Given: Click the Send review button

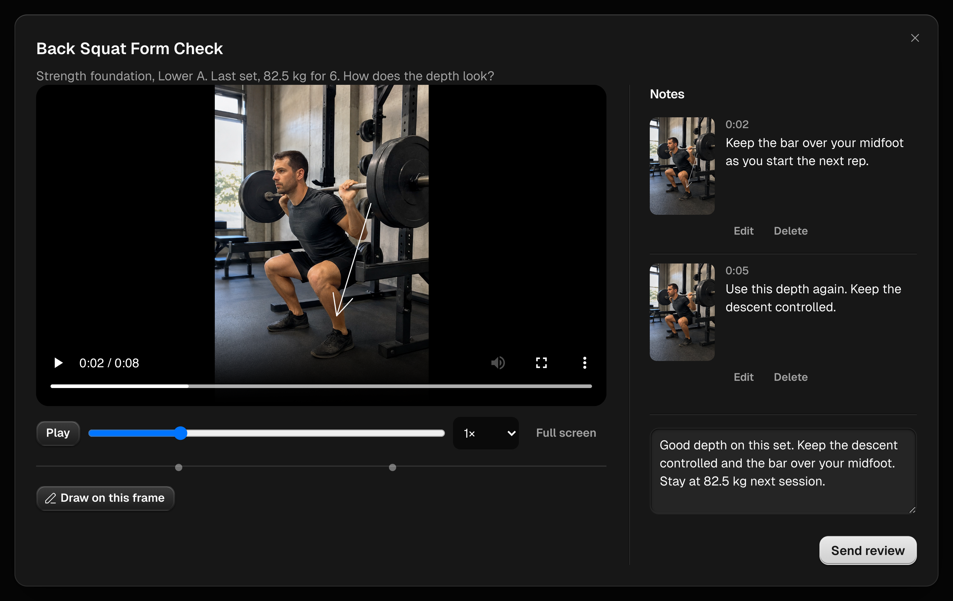Looking at the screenshot, I should 868,550.
